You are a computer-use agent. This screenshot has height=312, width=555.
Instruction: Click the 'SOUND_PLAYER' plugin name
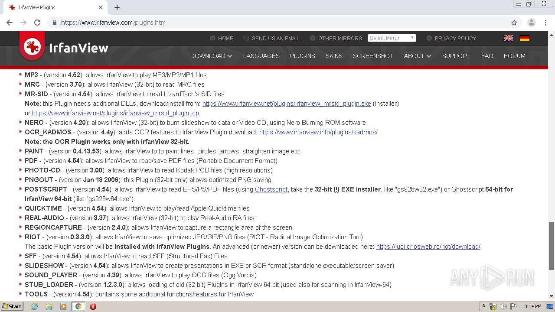51,275
